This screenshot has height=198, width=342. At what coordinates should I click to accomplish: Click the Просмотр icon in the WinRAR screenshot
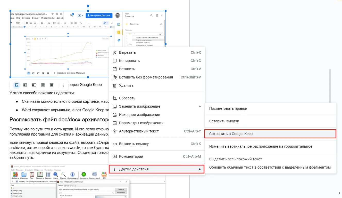coord(40,176)
